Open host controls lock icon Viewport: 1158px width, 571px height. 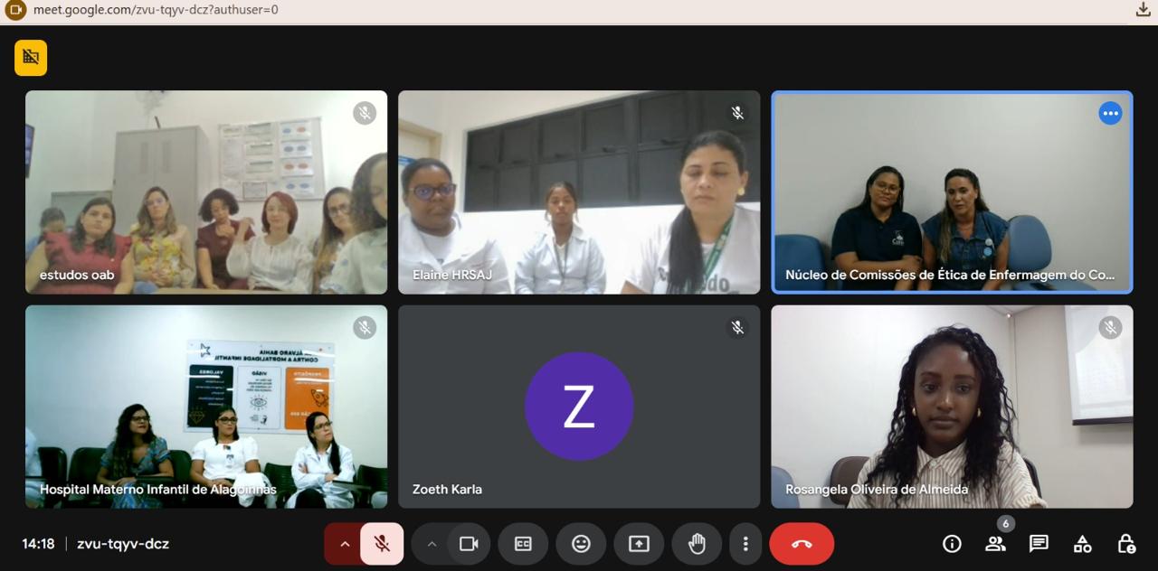point(1125,544)
